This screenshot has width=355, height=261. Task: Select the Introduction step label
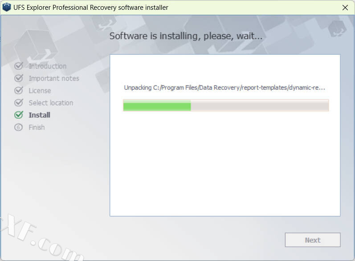coord(48,66)
